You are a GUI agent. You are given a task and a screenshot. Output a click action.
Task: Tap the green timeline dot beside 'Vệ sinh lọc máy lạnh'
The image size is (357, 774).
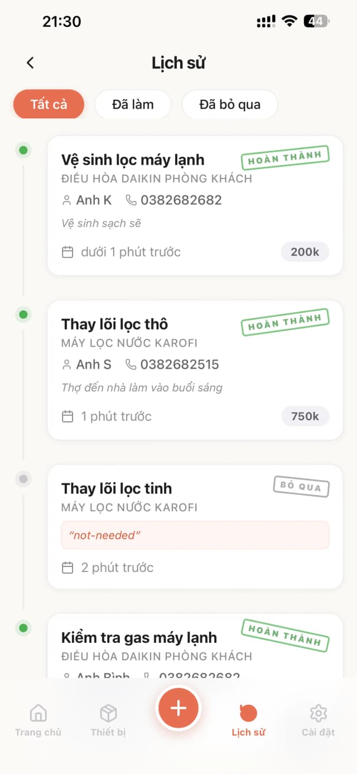point(23,150)
